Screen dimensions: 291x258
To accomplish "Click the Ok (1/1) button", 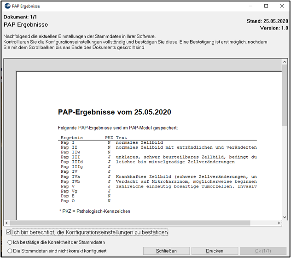I will point(263,251).
